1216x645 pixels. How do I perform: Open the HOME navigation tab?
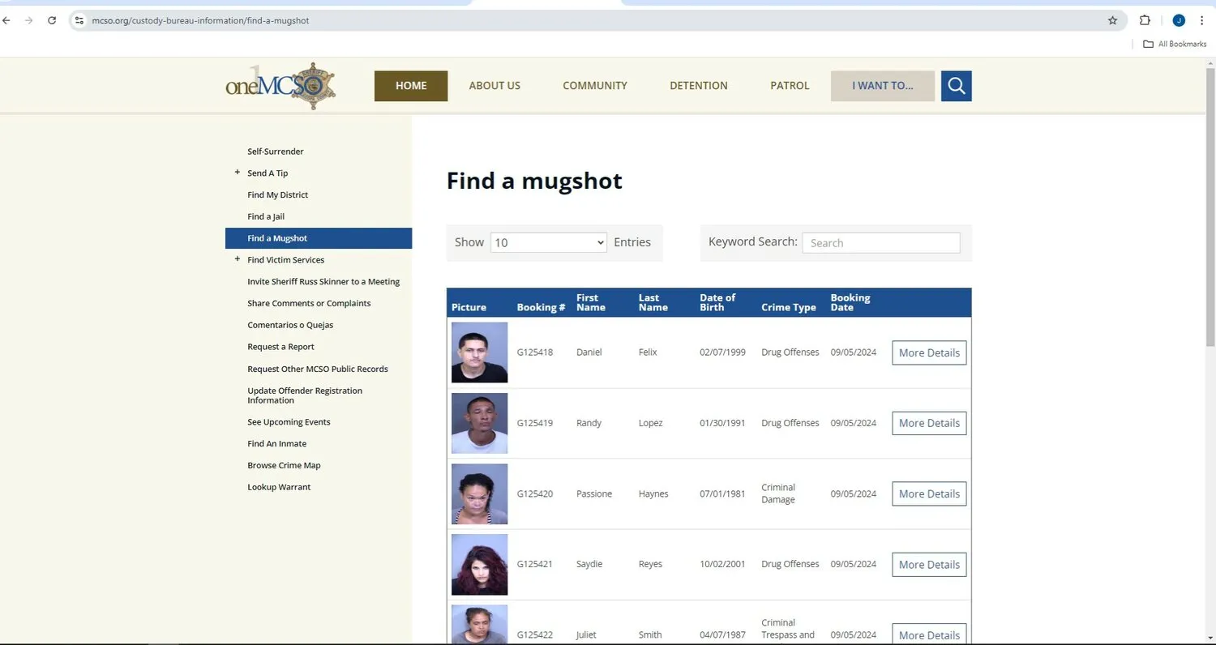(411, 86)
